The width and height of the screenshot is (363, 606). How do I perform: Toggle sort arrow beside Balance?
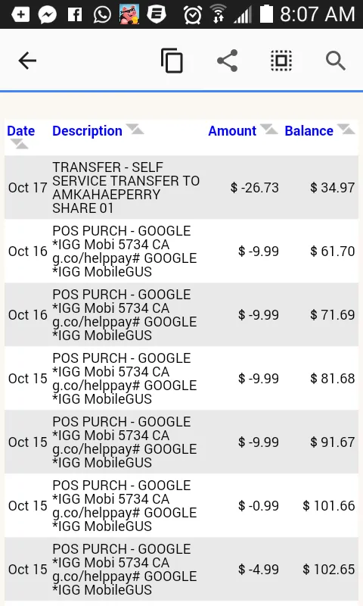pyautogui.click(x=346, y=129)
